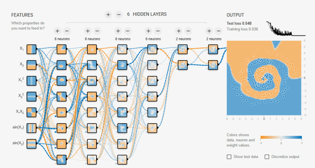Select bottom neuron in first hidden layer

(62, 160)
